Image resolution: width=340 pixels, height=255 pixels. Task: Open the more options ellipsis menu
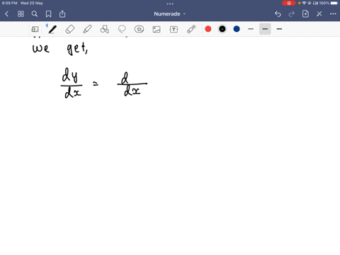coord(333,14)
